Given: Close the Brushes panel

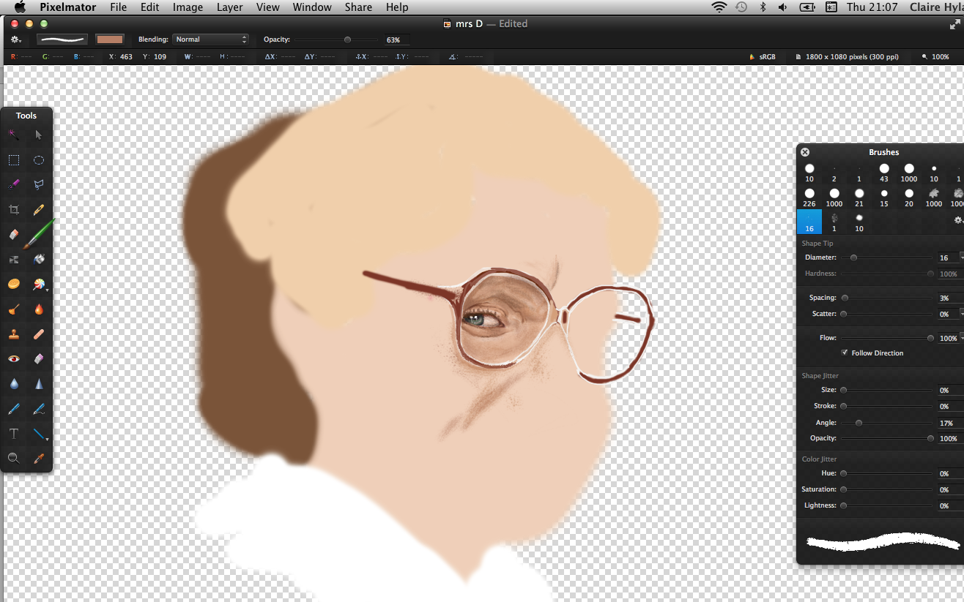Looking at the screenshot, I should point(805,152).
